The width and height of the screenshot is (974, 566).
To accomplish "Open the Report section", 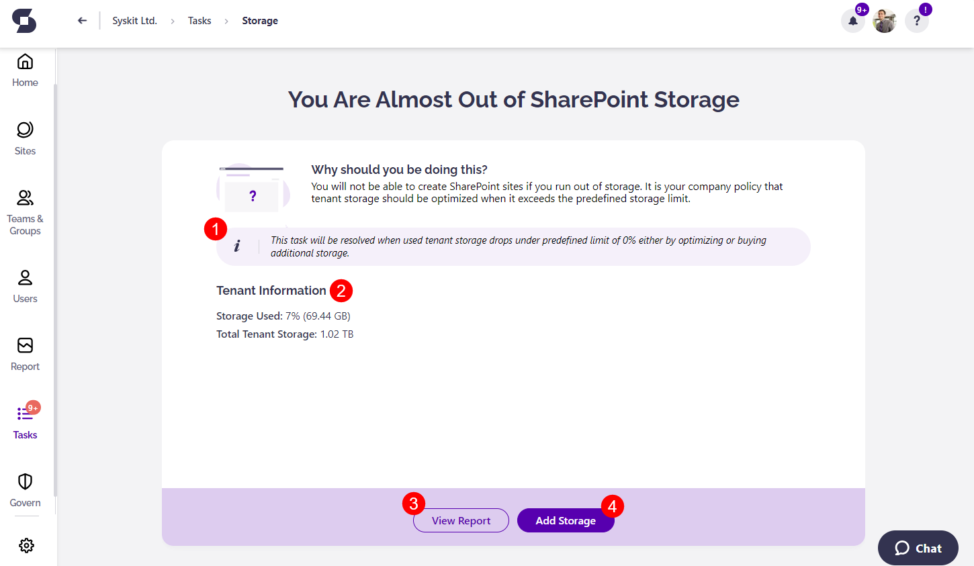I will tap(25, 354).
